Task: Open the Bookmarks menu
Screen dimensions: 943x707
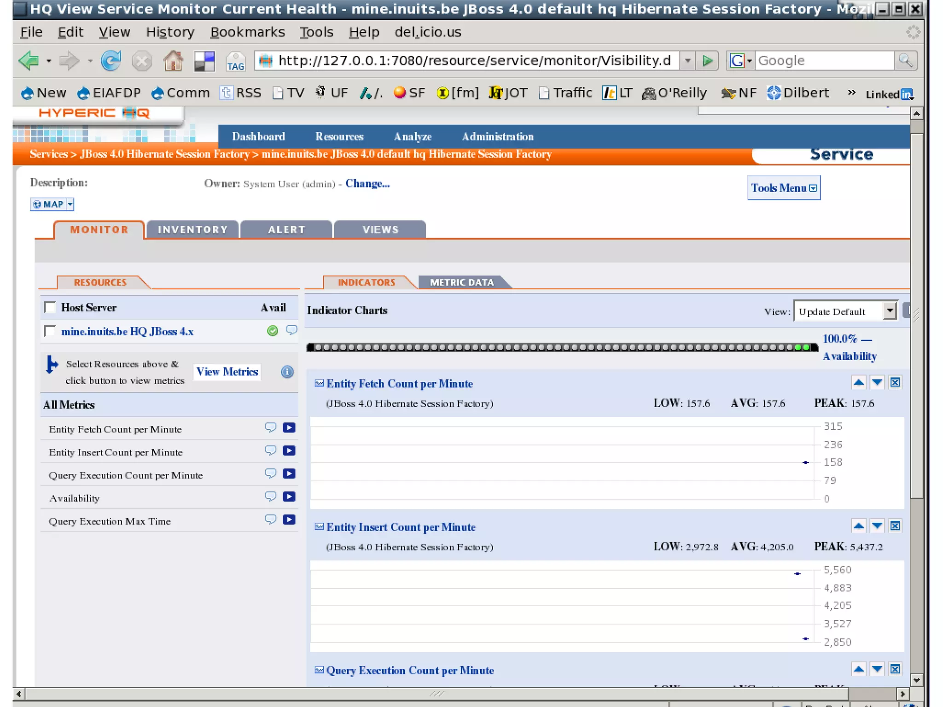Action: [x=247, y=32]
